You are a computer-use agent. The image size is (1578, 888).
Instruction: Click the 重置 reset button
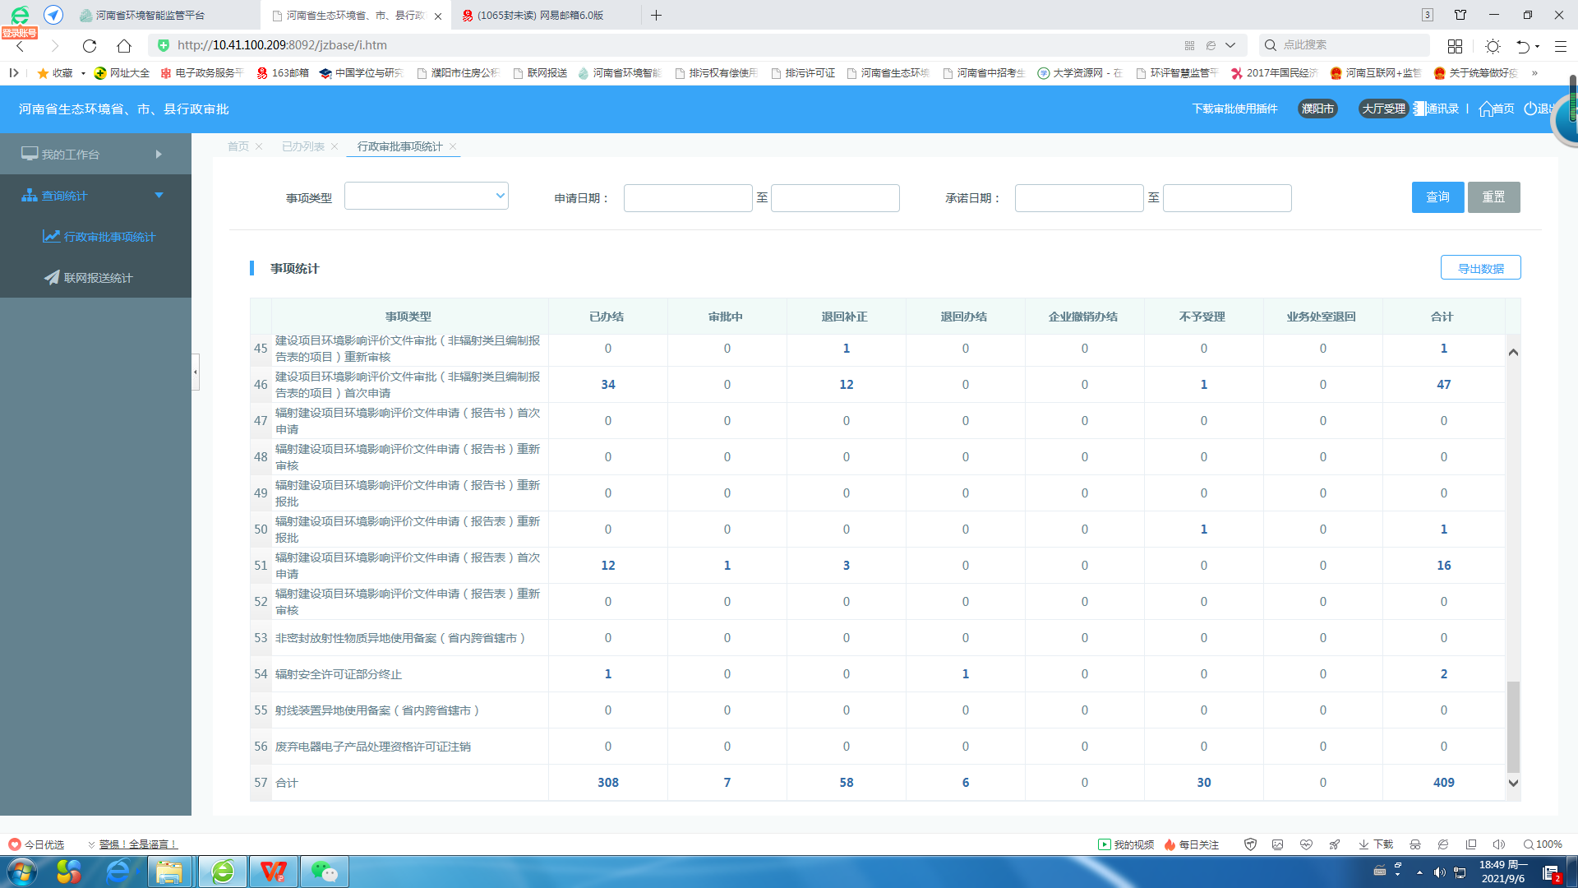coord(1493,197)
